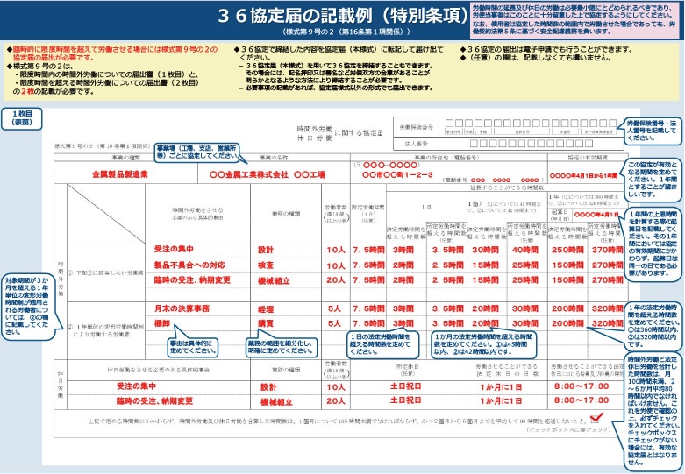Click 7.5時間 in the 購買 row
Image resolution: width=685 pixels, height=474 pixels.
pos(368,323)
